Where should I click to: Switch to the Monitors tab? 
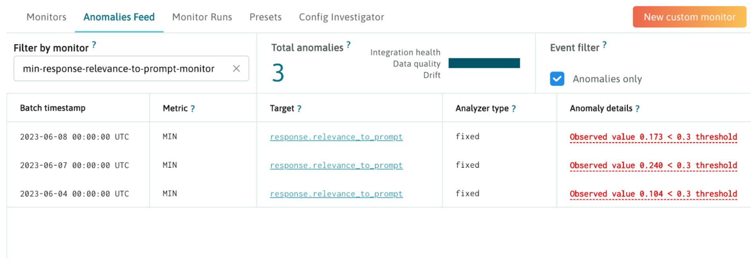click(46, 17)
